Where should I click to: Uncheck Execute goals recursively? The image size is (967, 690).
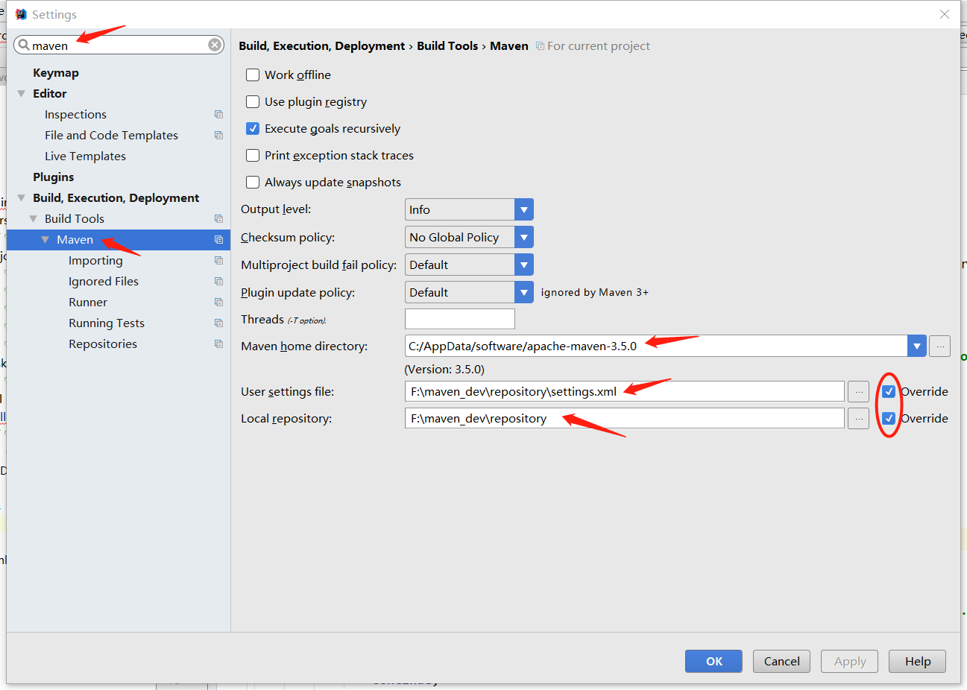click(253, 128)
